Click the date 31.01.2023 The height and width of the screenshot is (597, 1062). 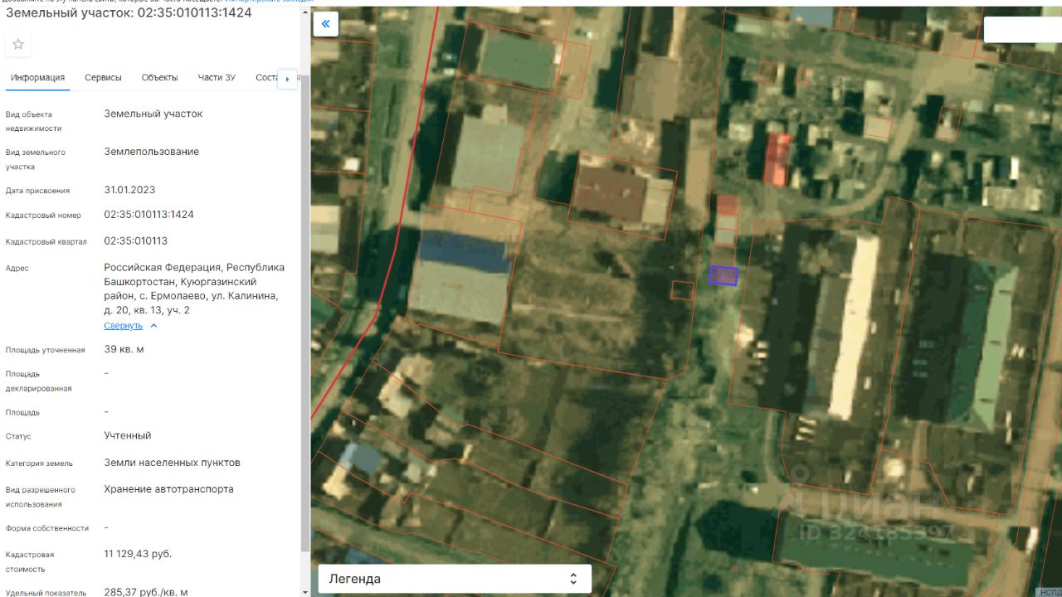[x=129, y=190]
